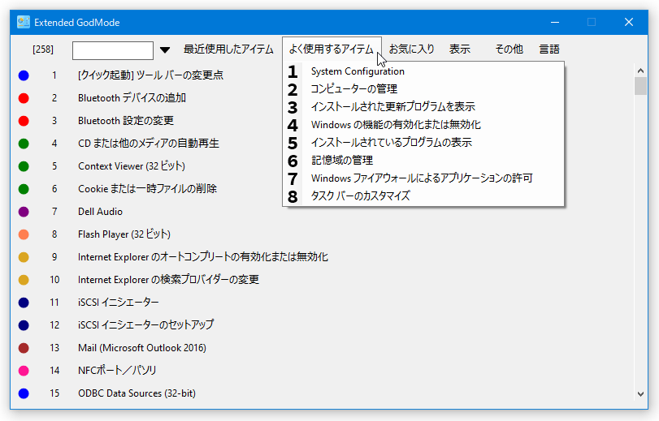This screenshot has width=659, height=421.
Task: Click the scrollbar down arrow
Action: pyautogui.click(x=640, y=394)
